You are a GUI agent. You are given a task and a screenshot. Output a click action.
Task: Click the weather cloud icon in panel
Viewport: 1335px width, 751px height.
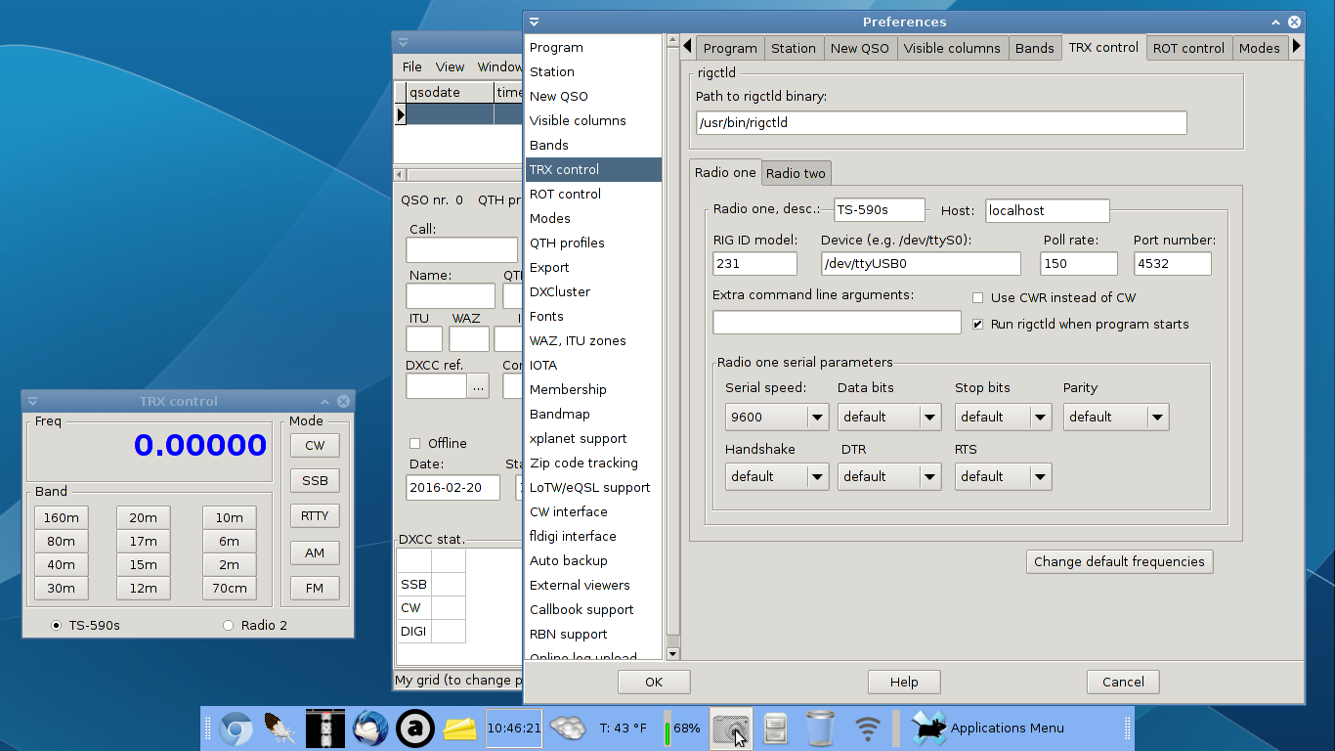tap(568, 729)
